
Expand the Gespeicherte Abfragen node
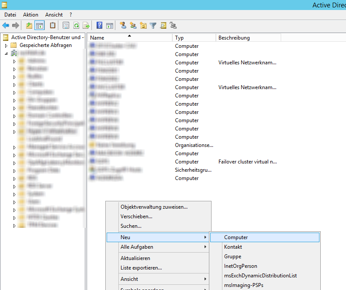(6, 46)
